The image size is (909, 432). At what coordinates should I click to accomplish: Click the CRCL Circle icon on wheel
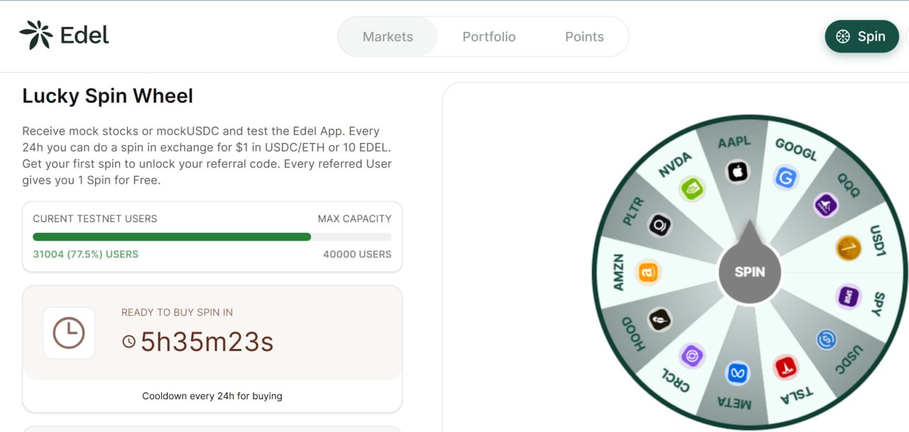[691, 355]
